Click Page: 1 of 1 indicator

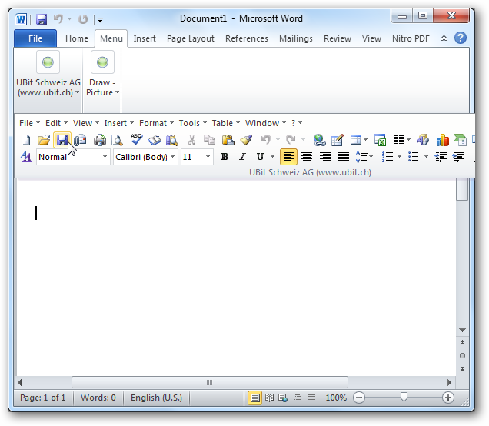(43, 398)
